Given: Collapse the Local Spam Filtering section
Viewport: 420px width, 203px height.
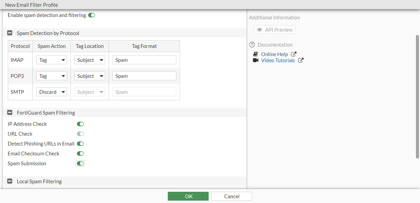Looking at the screenshot, I should click(10, 182).
